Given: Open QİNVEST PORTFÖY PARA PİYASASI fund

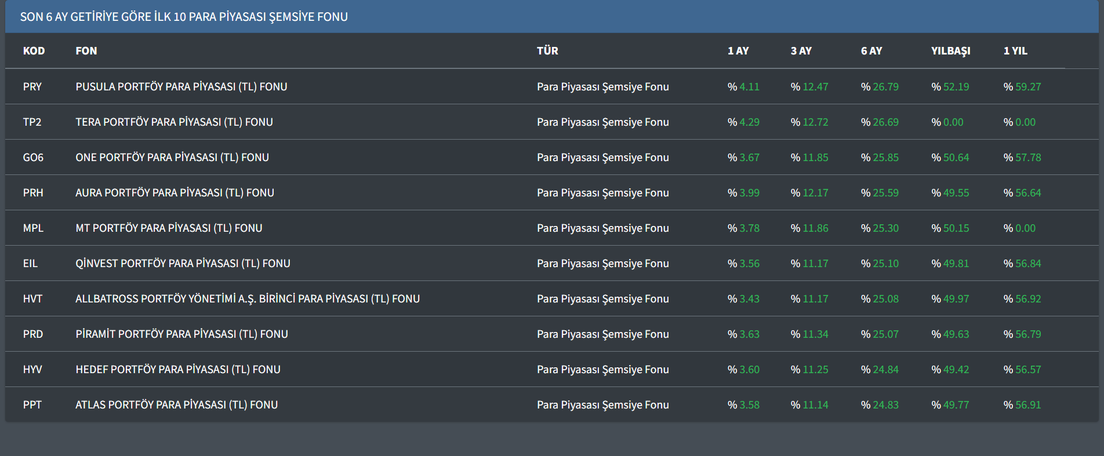Looking at the screenshot, I should pyautogui.click(x=183, y=264).
